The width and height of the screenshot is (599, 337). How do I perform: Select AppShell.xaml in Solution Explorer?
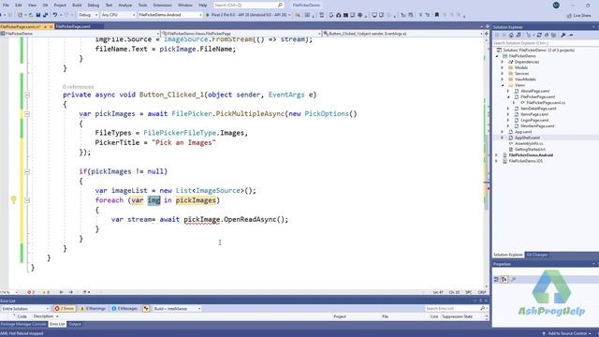pyautogui.click(x=527, y=138)
